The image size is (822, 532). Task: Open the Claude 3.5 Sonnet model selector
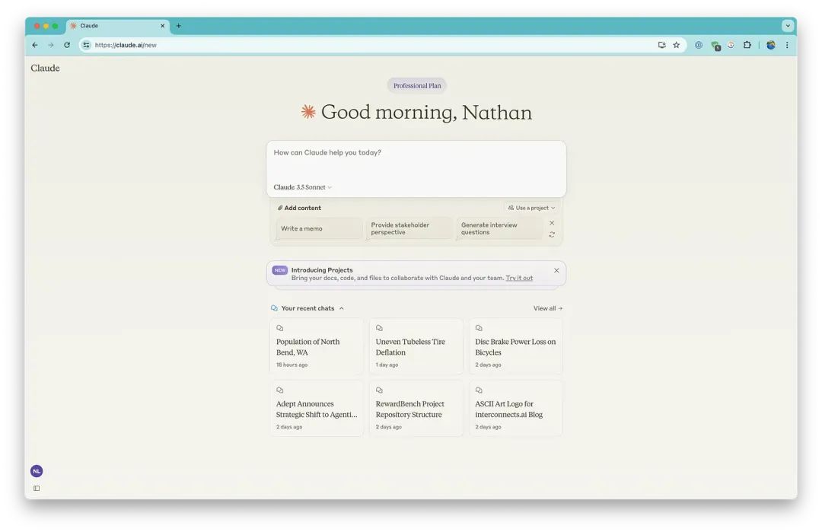click(x=303, y=187)
